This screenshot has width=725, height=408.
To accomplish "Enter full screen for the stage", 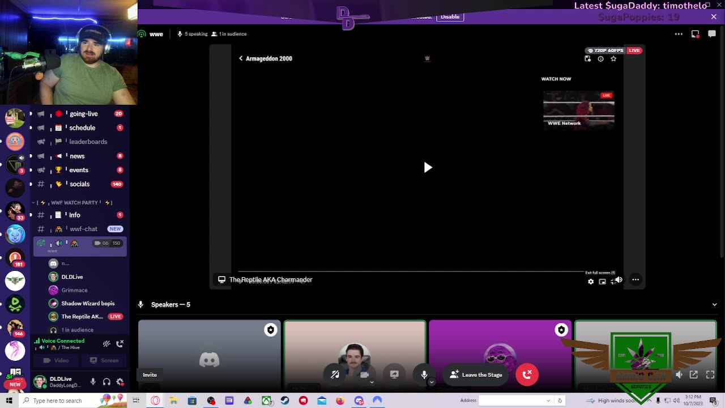I will (x=710, y=375).
